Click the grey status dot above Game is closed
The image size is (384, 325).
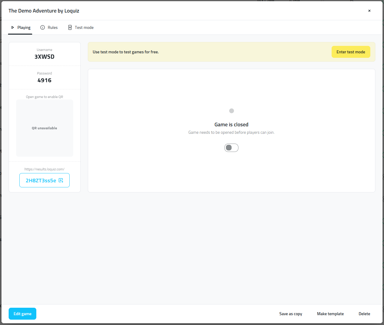(232, 111)
